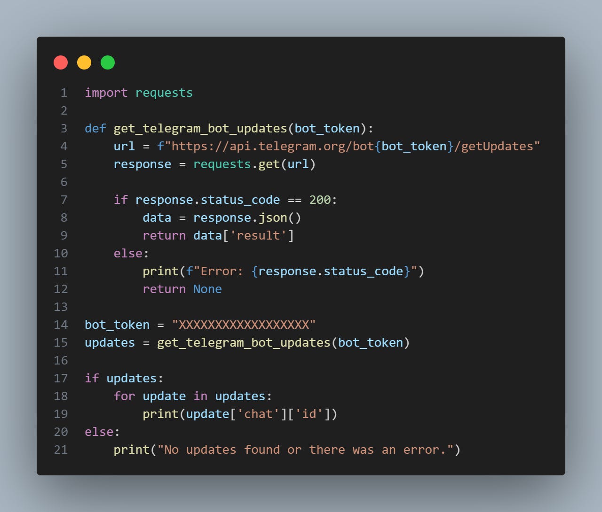Click the XXXXXXXX bot token string
Viewport: 602px width, 512px height.
[x=244, y=325]
